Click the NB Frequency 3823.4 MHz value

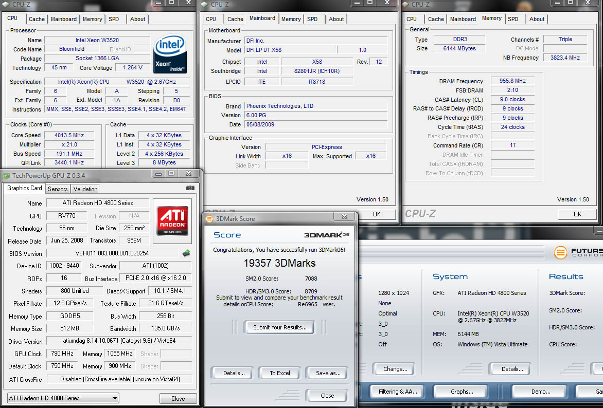click(565, 58)
